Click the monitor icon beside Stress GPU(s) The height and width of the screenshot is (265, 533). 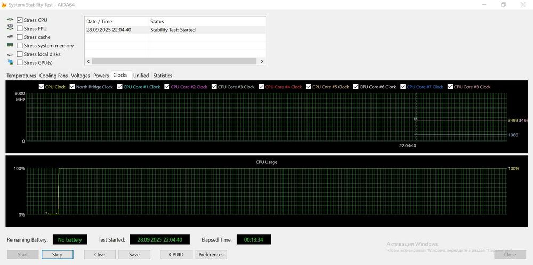click(10, 62)
